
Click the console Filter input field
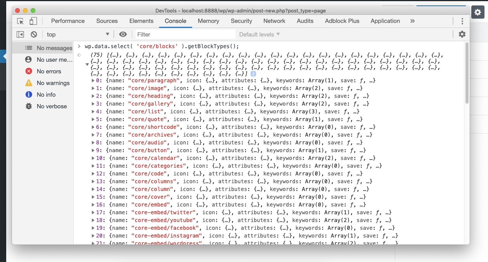click(185, 35)
